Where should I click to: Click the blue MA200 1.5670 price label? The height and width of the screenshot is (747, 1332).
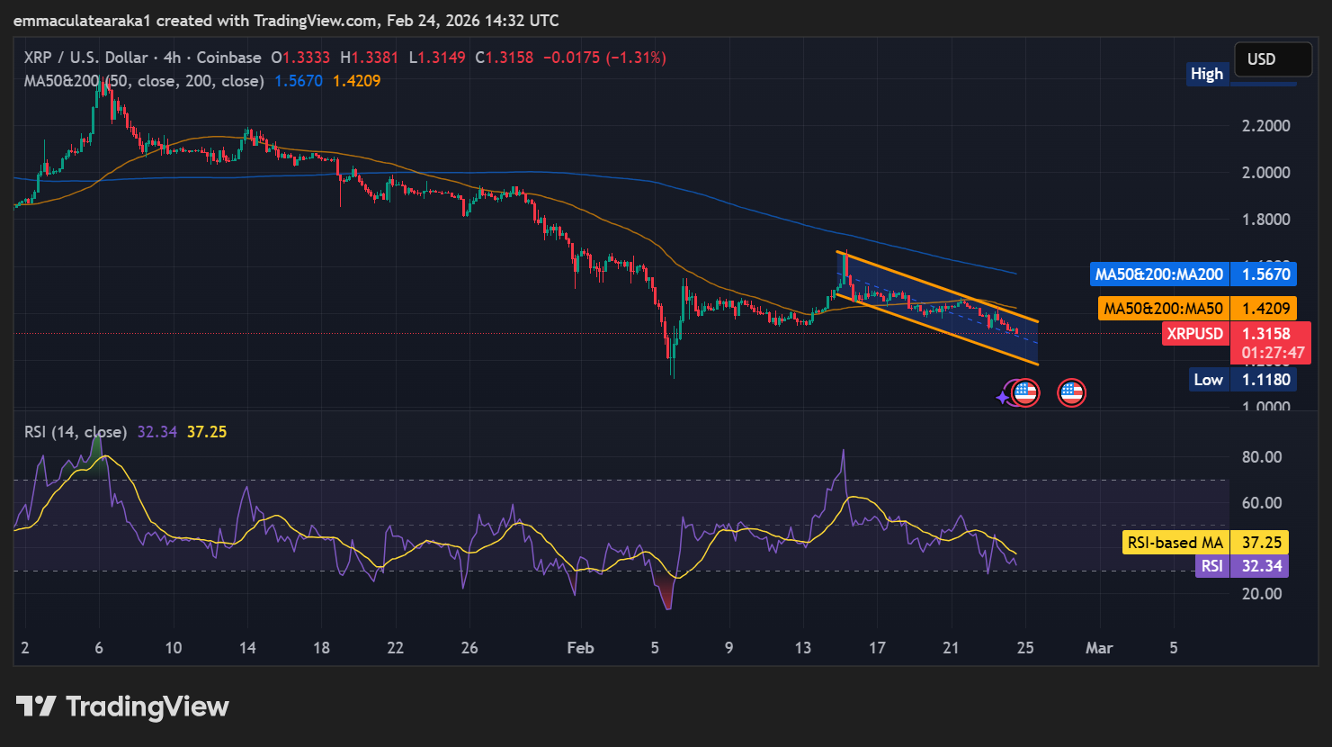(1193, 274)
